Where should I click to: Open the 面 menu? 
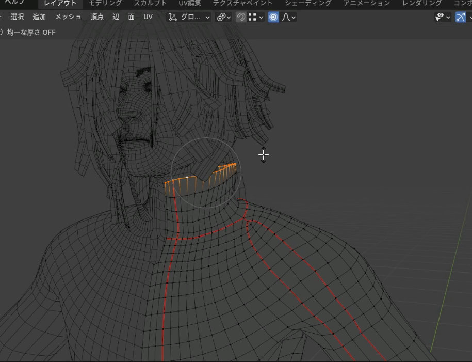coord(132,17)
